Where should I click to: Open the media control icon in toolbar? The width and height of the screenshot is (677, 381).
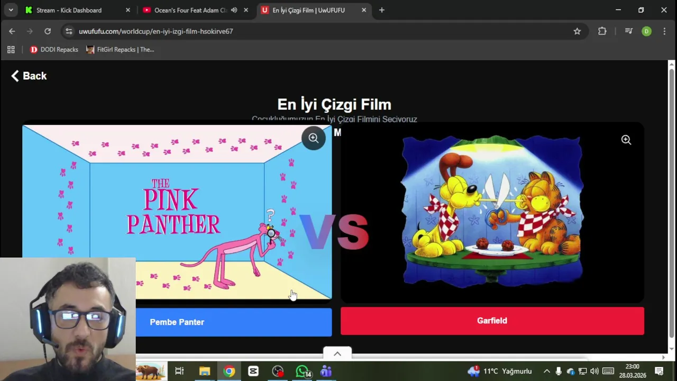pos(628,31)
